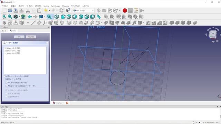Select the dependent copy radio button

6,93
